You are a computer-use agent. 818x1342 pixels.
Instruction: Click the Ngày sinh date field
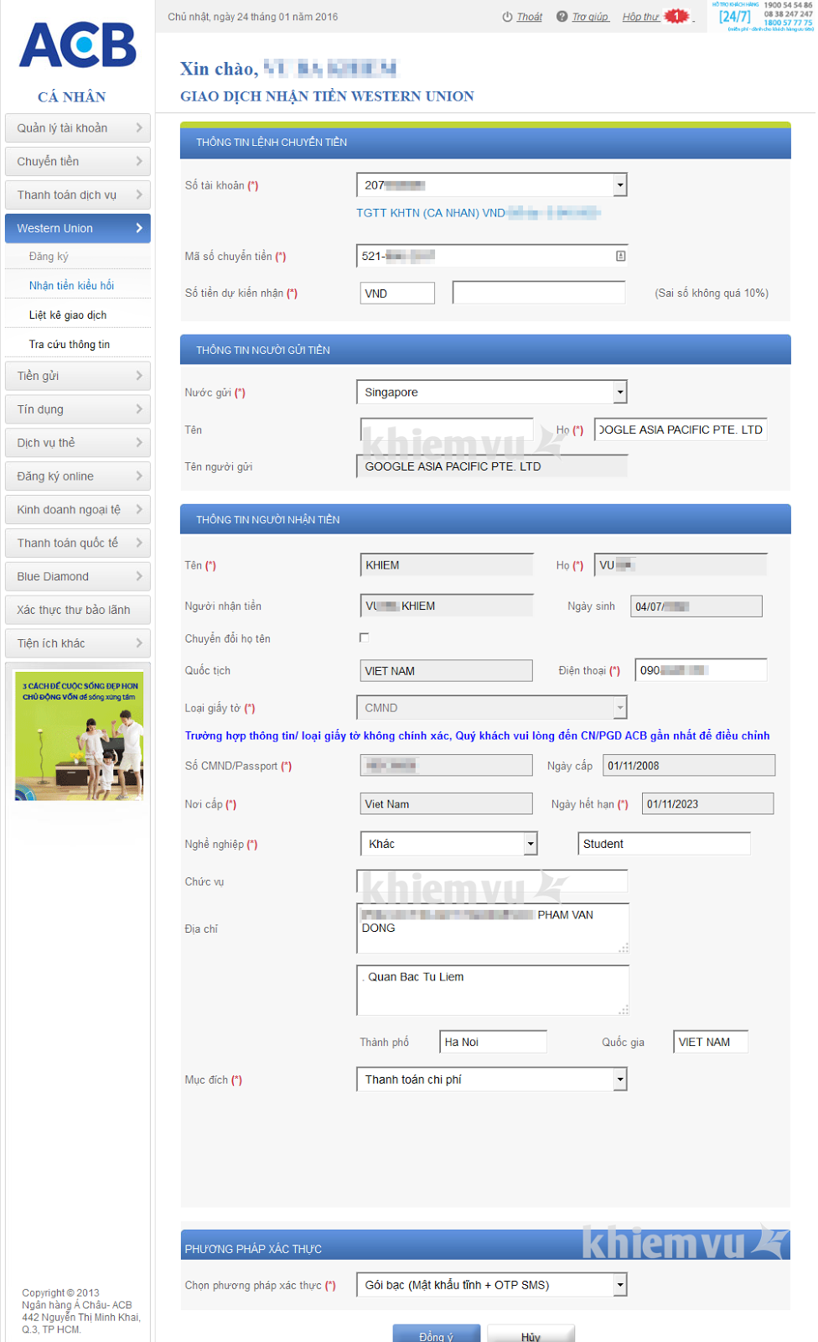click(x=696, y=606)
